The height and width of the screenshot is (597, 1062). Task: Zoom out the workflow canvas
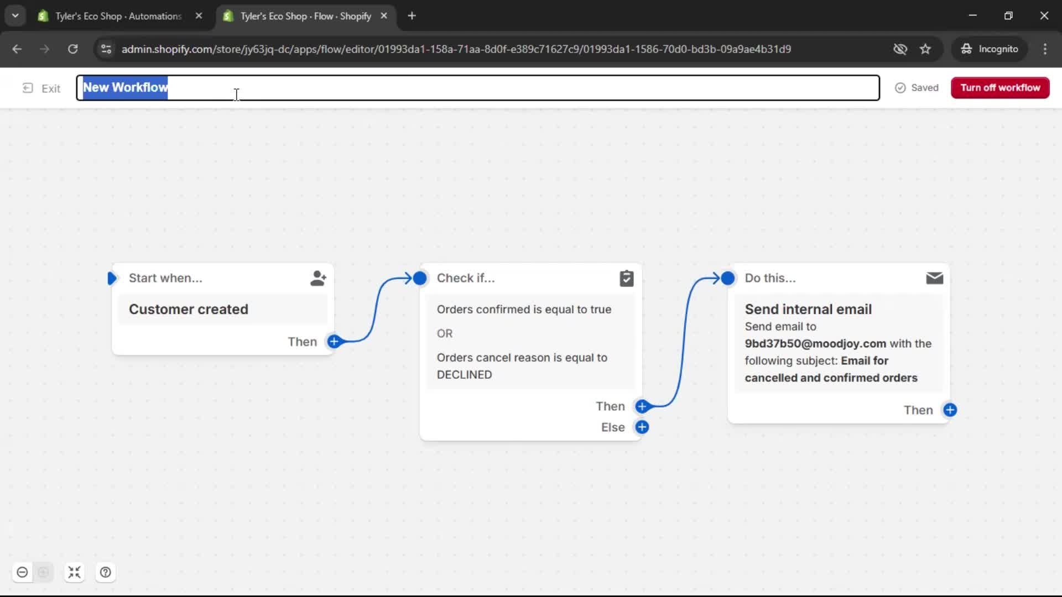(22, 572)
